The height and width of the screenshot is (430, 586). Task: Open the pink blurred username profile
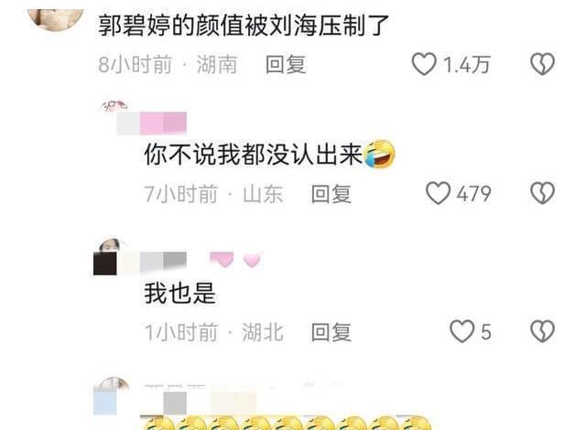coord(152,124)
